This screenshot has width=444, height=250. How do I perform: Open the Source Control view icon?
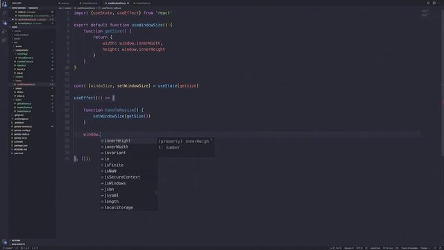4,22
